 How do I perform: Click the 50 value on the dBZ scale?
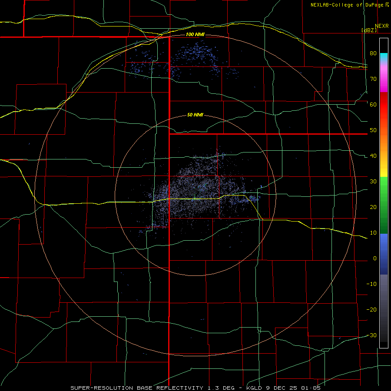point(373,130)
